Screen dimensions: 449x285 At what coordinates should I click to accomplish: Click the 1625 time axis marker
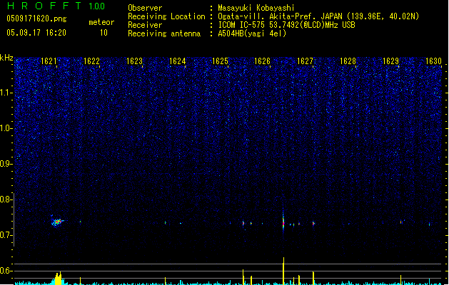pos(220,61)
